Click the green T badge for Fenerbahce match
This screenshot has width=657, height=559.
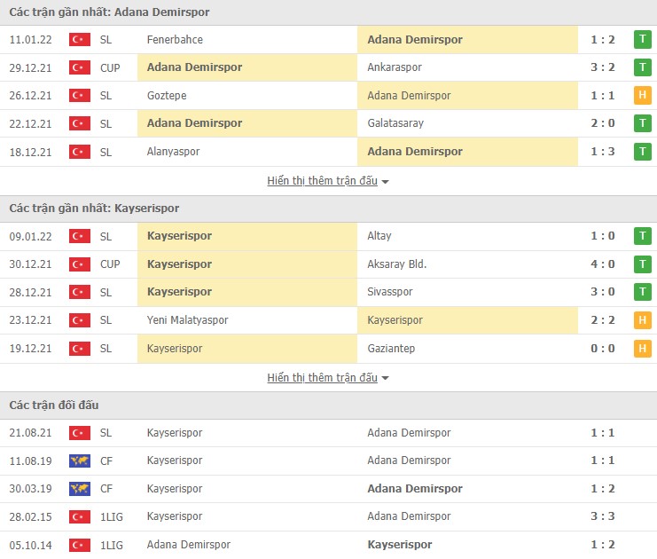click(x=642, y=39)
